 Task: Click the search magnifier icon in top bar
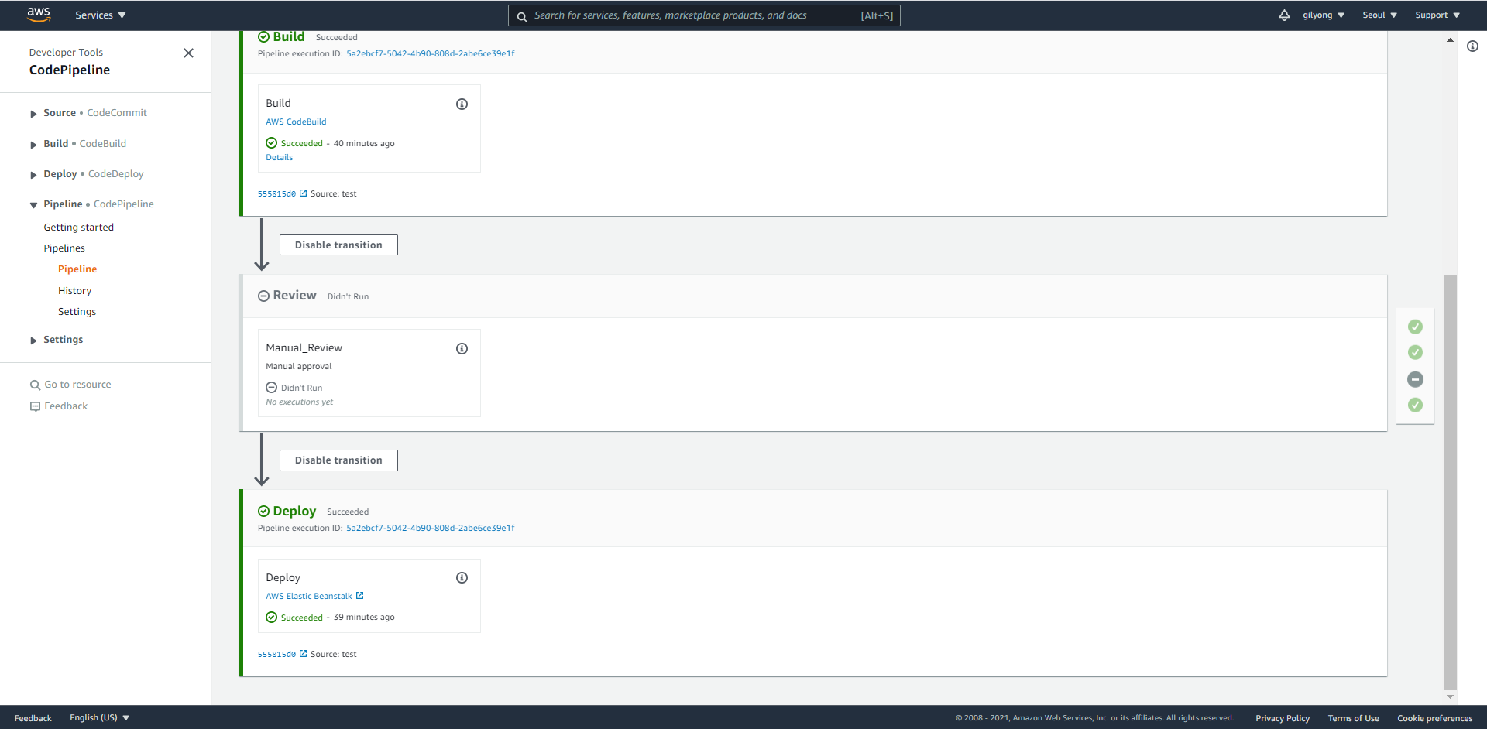tap(522, 16)
